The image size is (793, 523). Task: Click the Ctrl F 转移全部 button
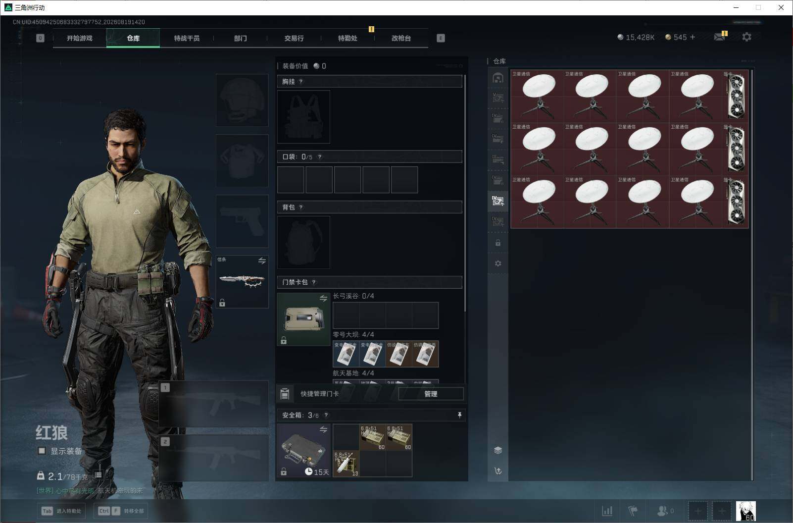121,511
